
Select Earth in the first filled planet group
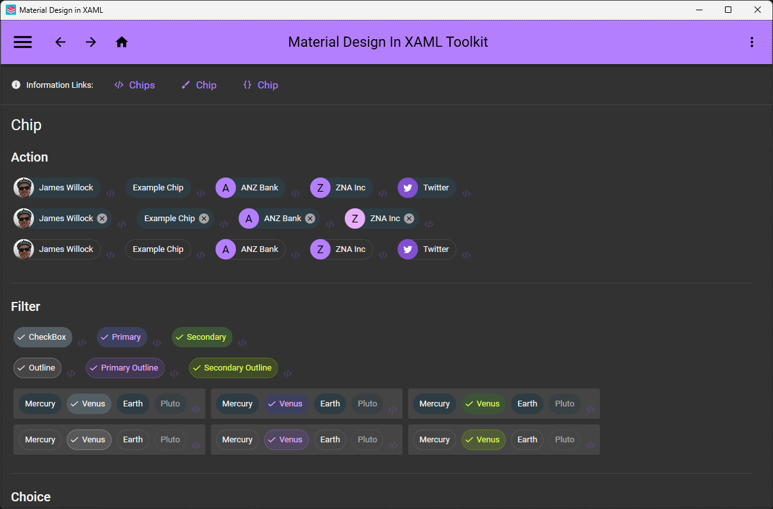click(x=133, y=404)
